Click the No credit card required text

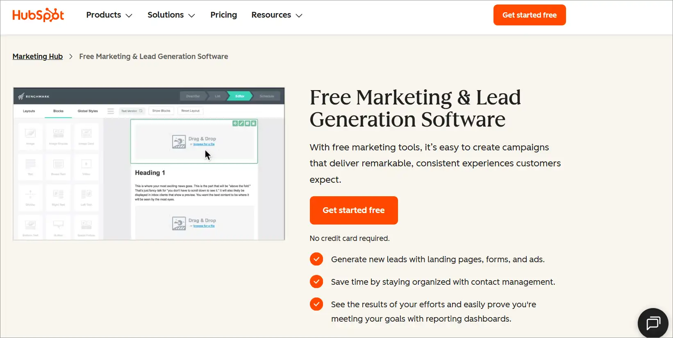coord(350,238)
